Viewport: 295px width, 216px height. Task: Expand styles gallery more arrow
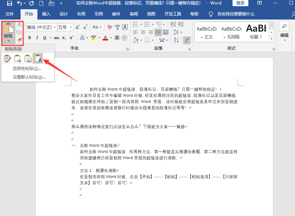coord(271,39)
